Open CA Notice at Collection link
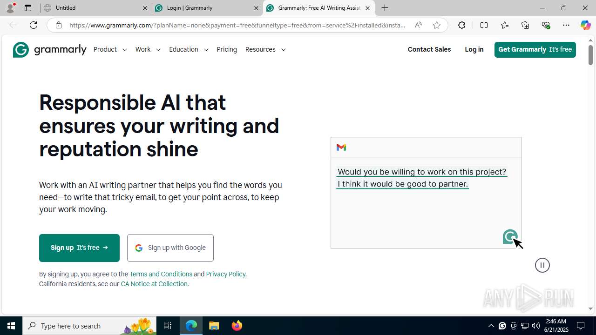596x335 pixels. (x=154, y=284)
